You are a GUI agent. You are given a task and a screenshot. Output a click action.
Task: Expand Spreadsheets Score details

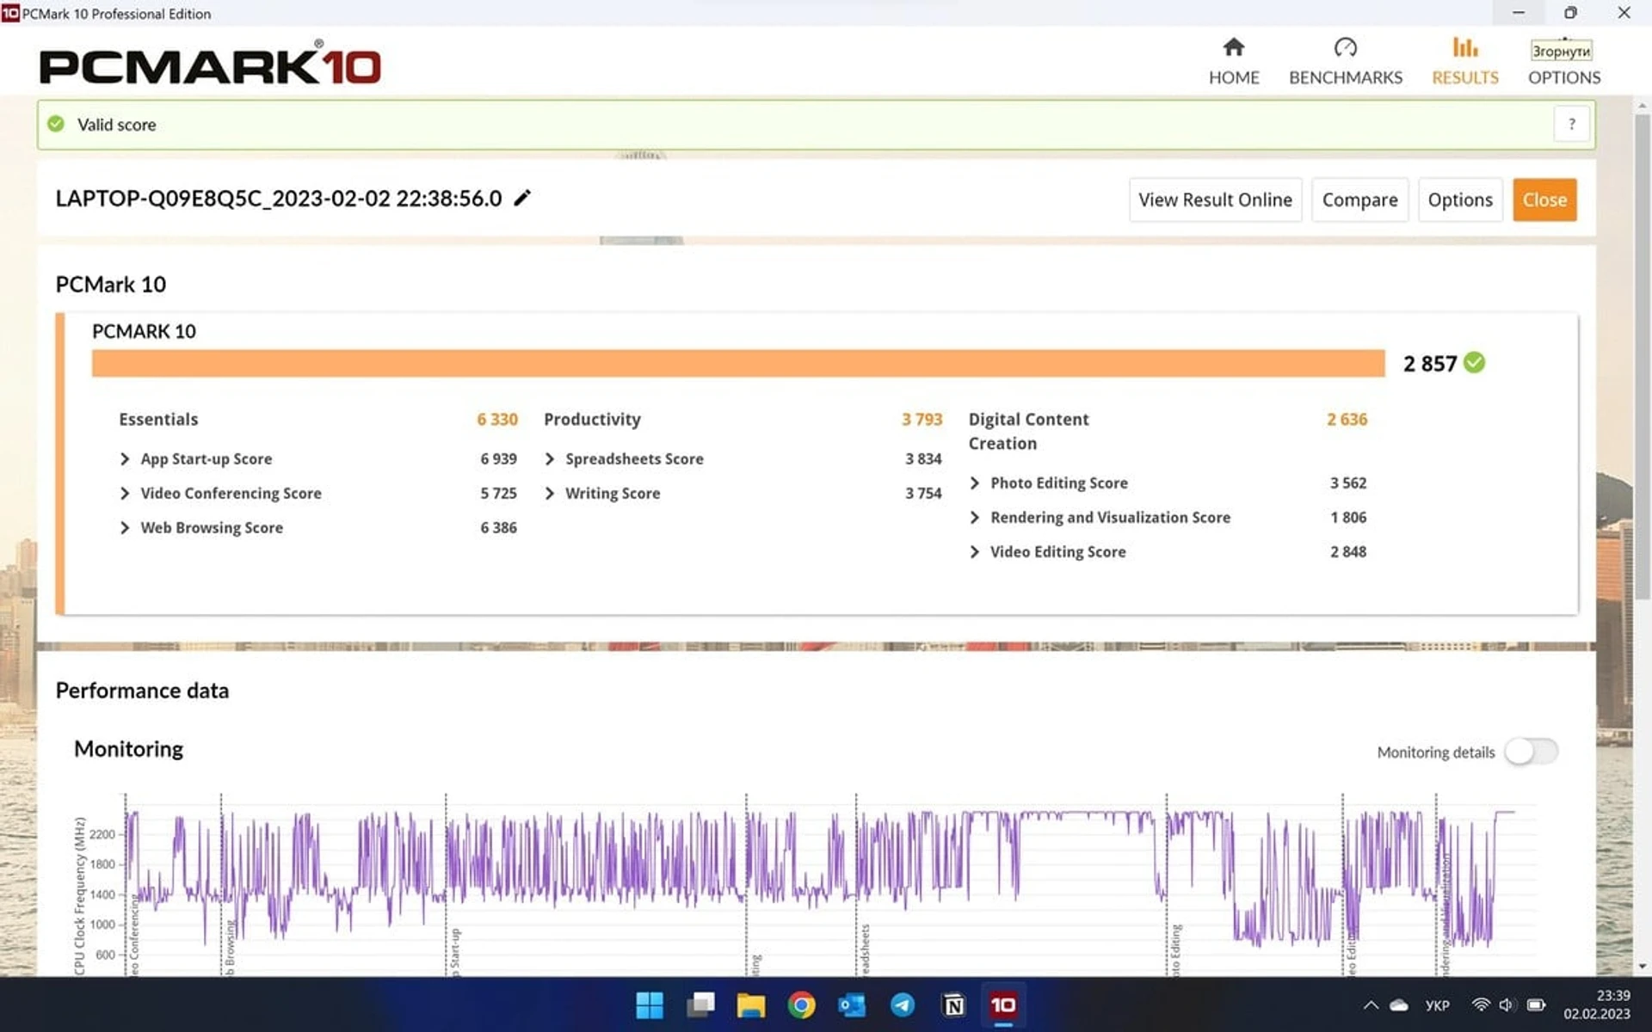[x=550, y=458]
